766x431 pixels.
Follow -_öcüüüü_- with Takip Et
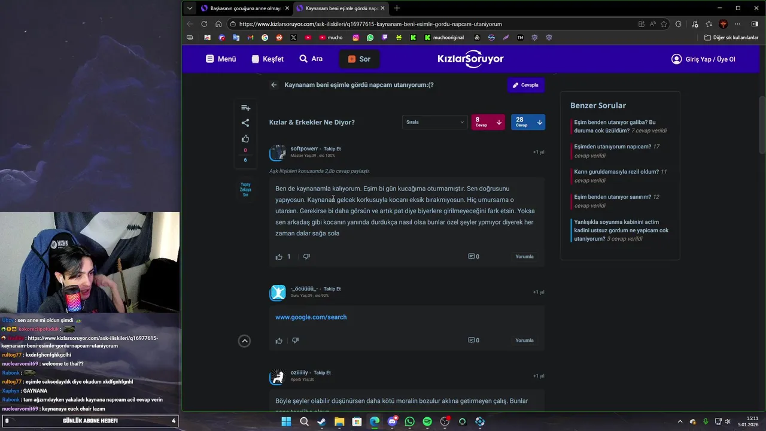click(x=332, y=289)
